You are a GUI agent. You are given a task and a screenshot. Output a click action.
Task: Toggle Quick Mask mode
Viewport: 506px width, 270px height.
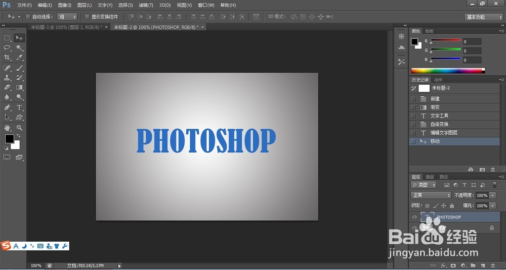(x=7, y=157)
